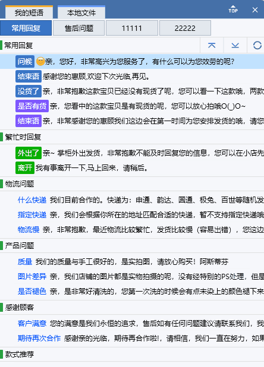This screenshot has width=264, height=367.
Task: Select the 问候 phrase tag
Action: click(25, 62)
